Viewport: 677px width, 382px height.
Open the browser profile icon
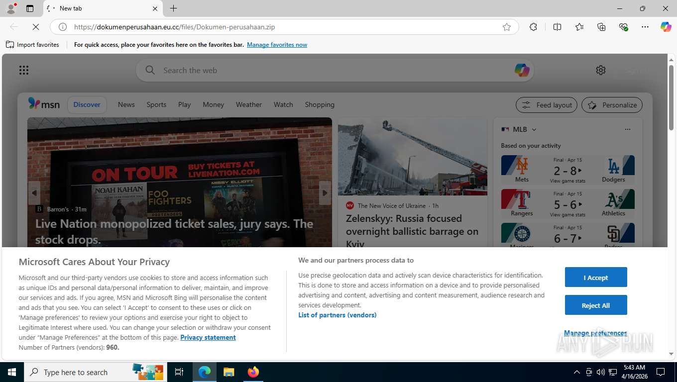click(x=11, y=8)
